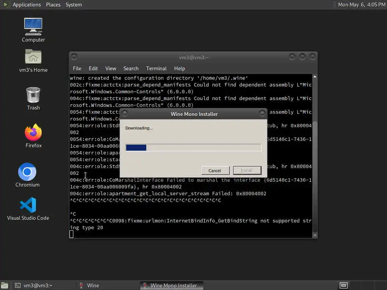The width and height of the screenshot is (387, 290).
Task: Click the 'ing type 20' terminal line
Action: coord(87,228)
